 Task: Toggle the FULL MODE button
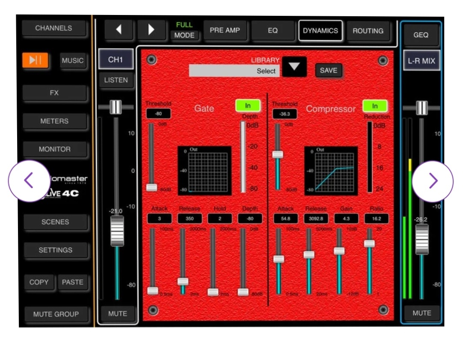(x=184, y=31)
